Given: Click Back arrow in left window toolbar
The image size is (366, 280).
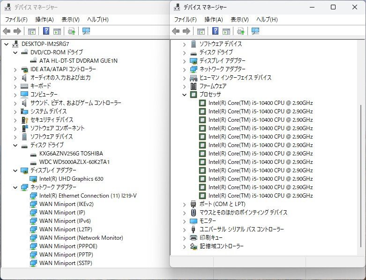Looking at the screenshot, I should (7, 31).
